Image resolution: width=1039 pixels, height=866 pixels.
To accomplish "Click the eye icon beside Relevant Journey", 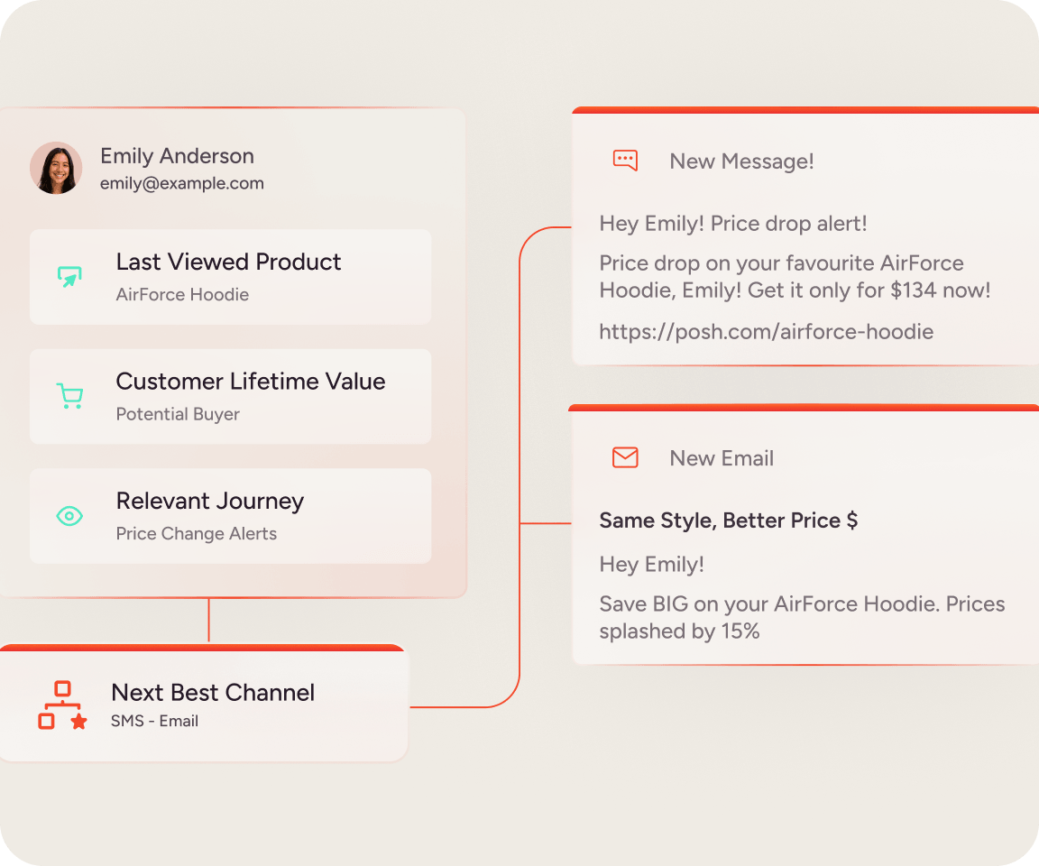I will pyautogui.click(x=69, y=516).
